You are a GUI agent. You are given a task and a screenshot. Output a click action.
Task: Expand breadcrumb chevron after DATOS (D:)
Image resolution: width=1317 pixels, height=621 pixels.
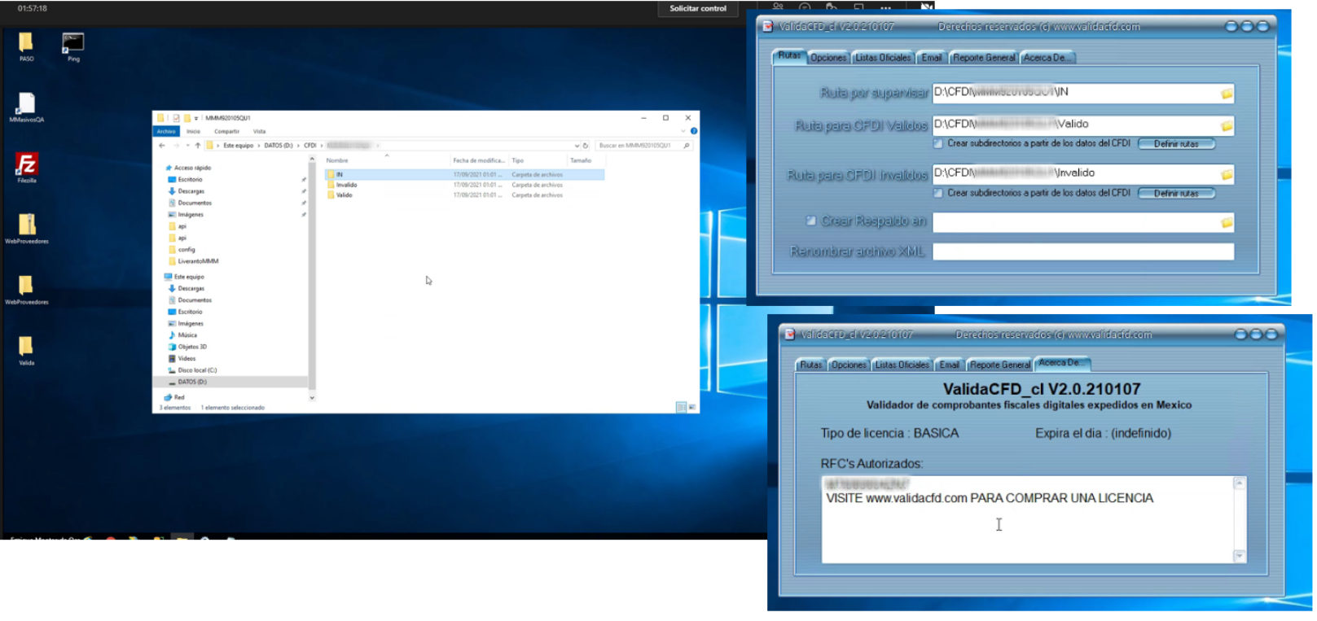click(299, 146)
